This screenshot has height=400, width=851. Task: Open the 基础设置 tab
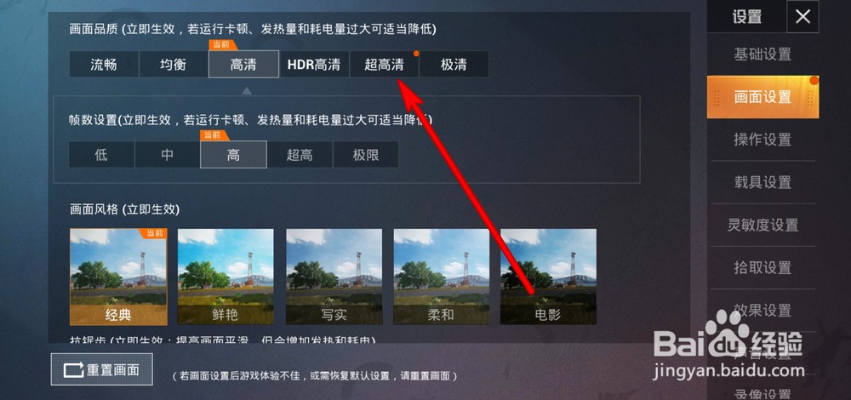(x=762, y=54)
